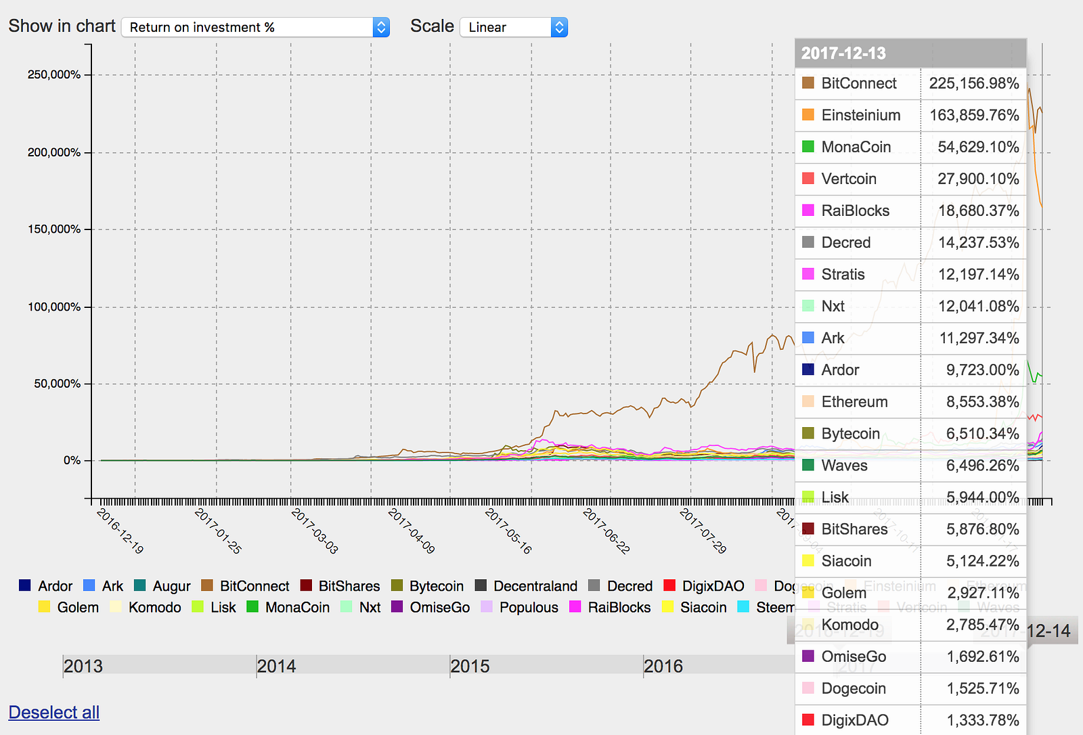Select 2015 on the year timeline
Viewport: 1083px width, 735px height.
coord(470,666)
